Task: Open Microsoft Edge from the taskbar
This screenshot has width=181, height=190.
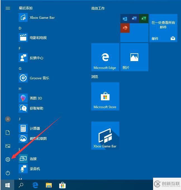Action: [x=35, y=185]
